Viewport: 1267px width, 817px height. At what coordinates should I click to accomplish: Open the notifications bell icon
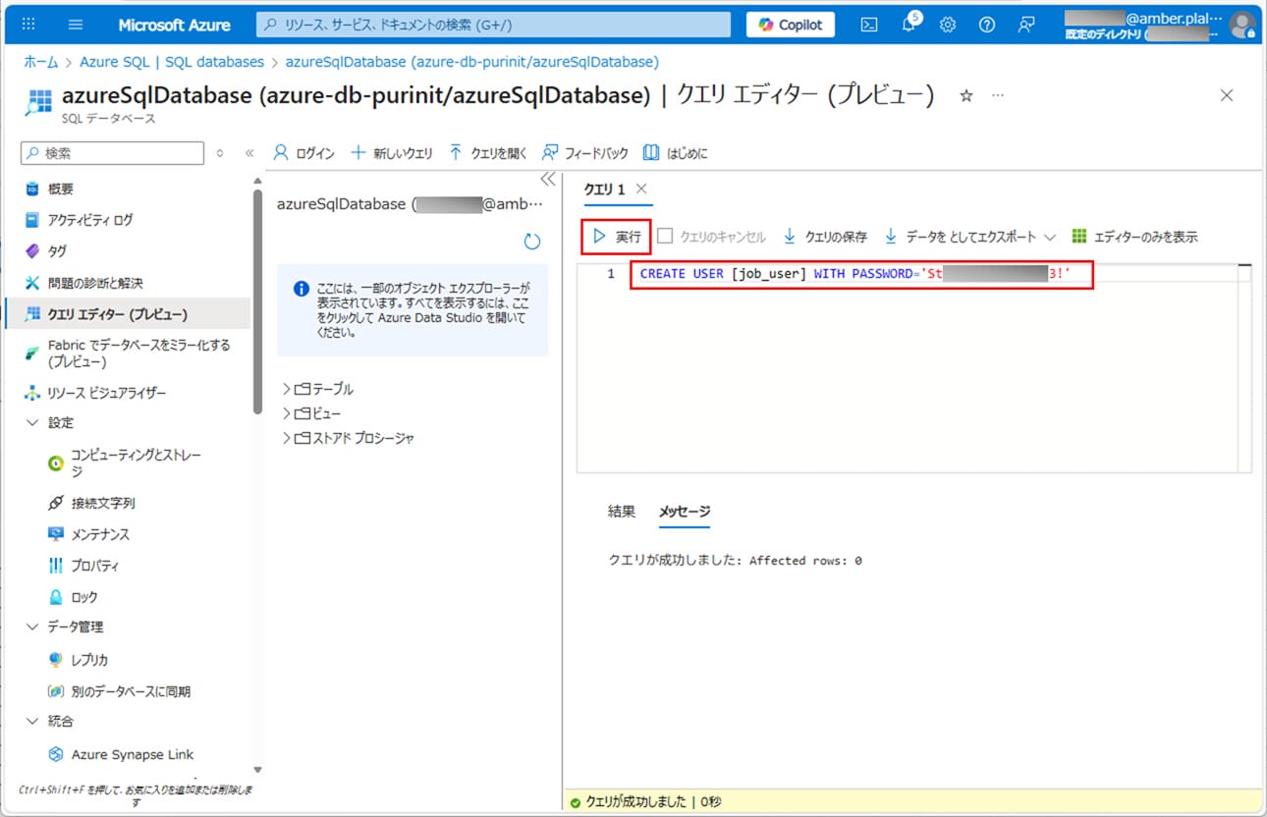coord(909,25)
